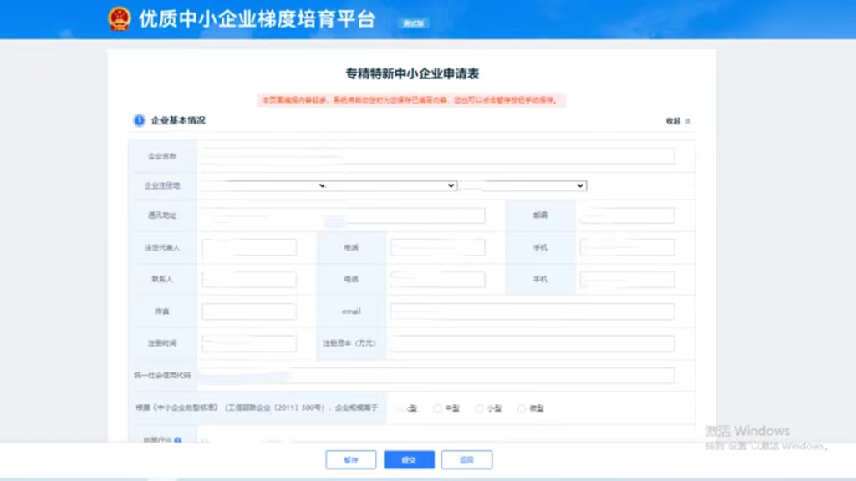Click the national emblem logo in header
The image size is (856, 481).
(x=120, y=19)
